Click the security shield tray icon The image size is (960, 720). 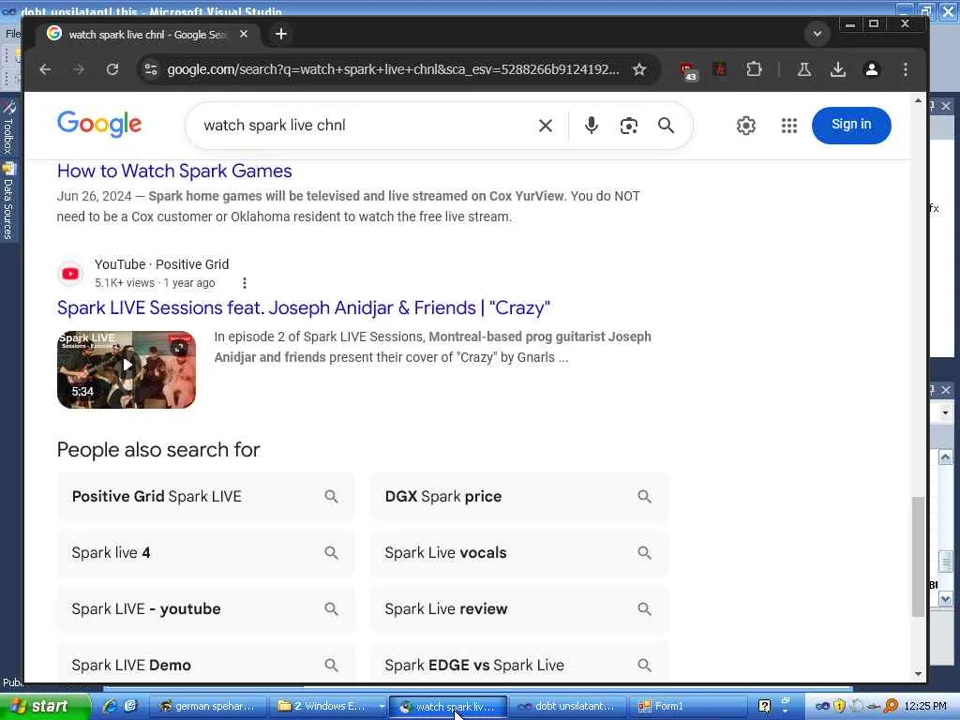point(839,707)
